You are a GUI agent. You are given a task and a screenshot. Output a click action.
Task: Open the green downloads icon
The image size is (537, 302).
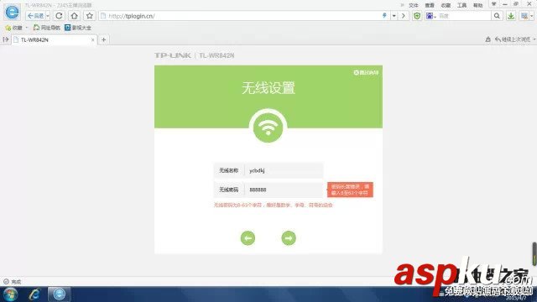pyautogui.click(x=511, y=16)
